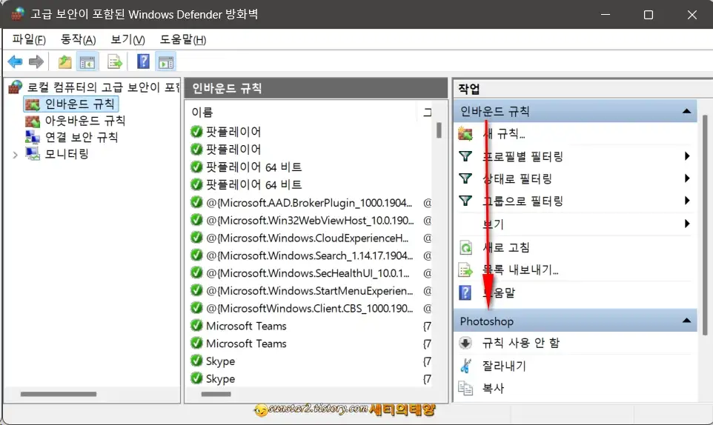Click the 아웃바운드 규칙 tree icon

(33, 121)
